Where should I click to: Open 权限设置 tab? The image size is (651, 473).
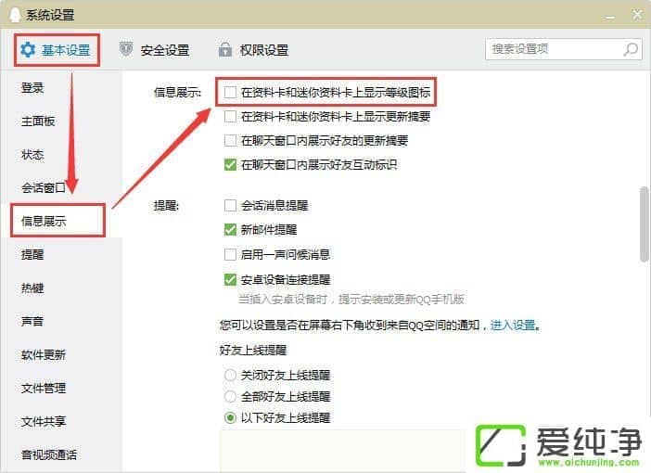click(x=254, y=50)
